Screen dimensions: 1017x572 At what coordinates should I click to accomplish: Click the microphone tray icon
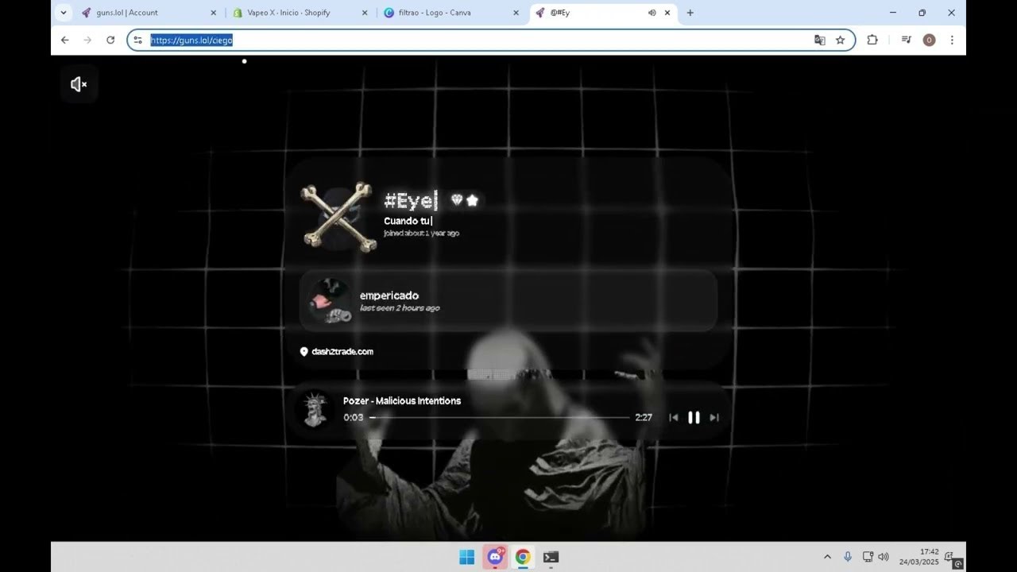coord(848,557)
